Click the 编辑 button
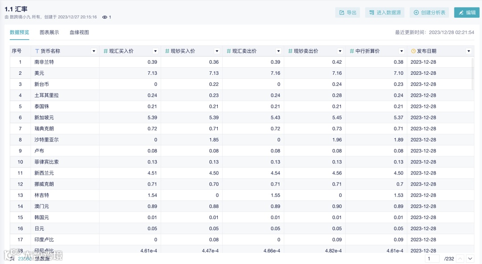Viewport: 482px width, 264px height. tap(467, 12)
